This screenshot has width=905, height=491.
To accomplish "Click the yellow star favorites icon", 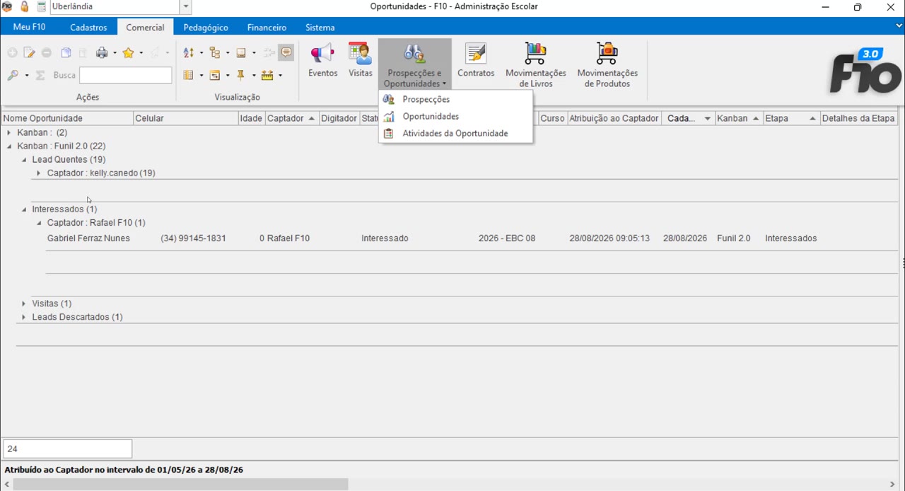I will click(128, 53).
